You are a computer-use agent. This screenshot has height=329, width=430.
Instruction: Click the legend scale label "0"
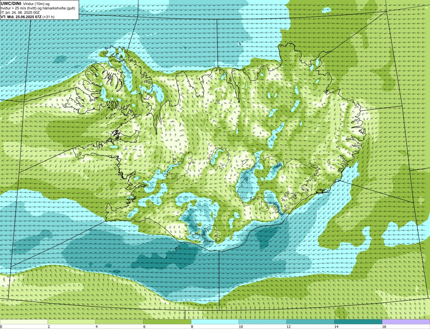[1, 327]
